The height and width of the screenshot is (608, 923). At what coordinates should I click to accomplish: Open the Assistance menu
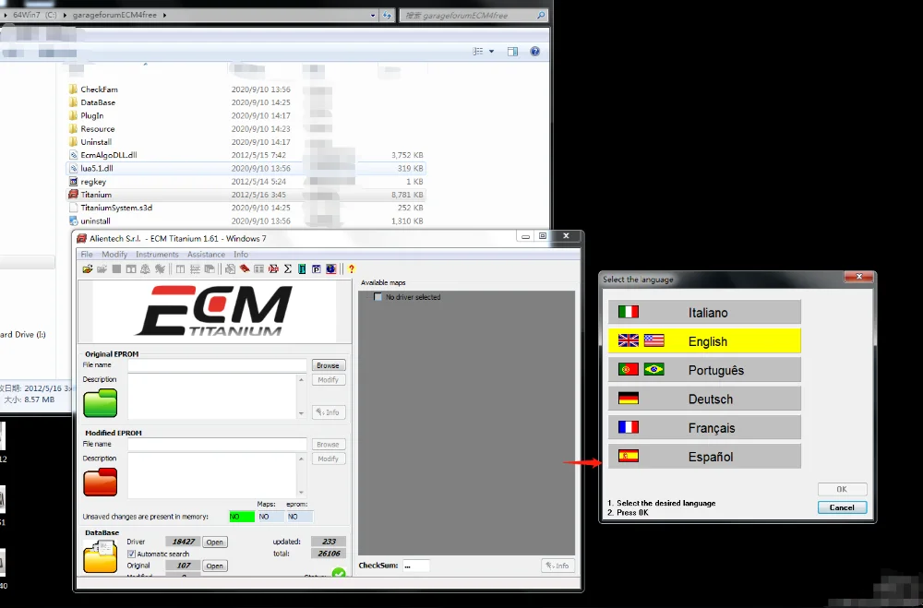coord(206,255)
